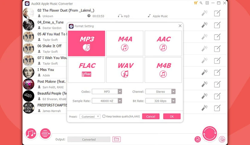Viewport: 250px width, 145px height.
Task: Choose the WAV format tile
Action: (x=125, y=70)
